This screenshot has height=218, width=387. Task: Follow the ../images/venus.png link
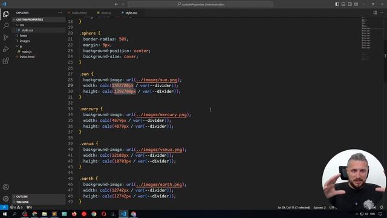point(159,150)
